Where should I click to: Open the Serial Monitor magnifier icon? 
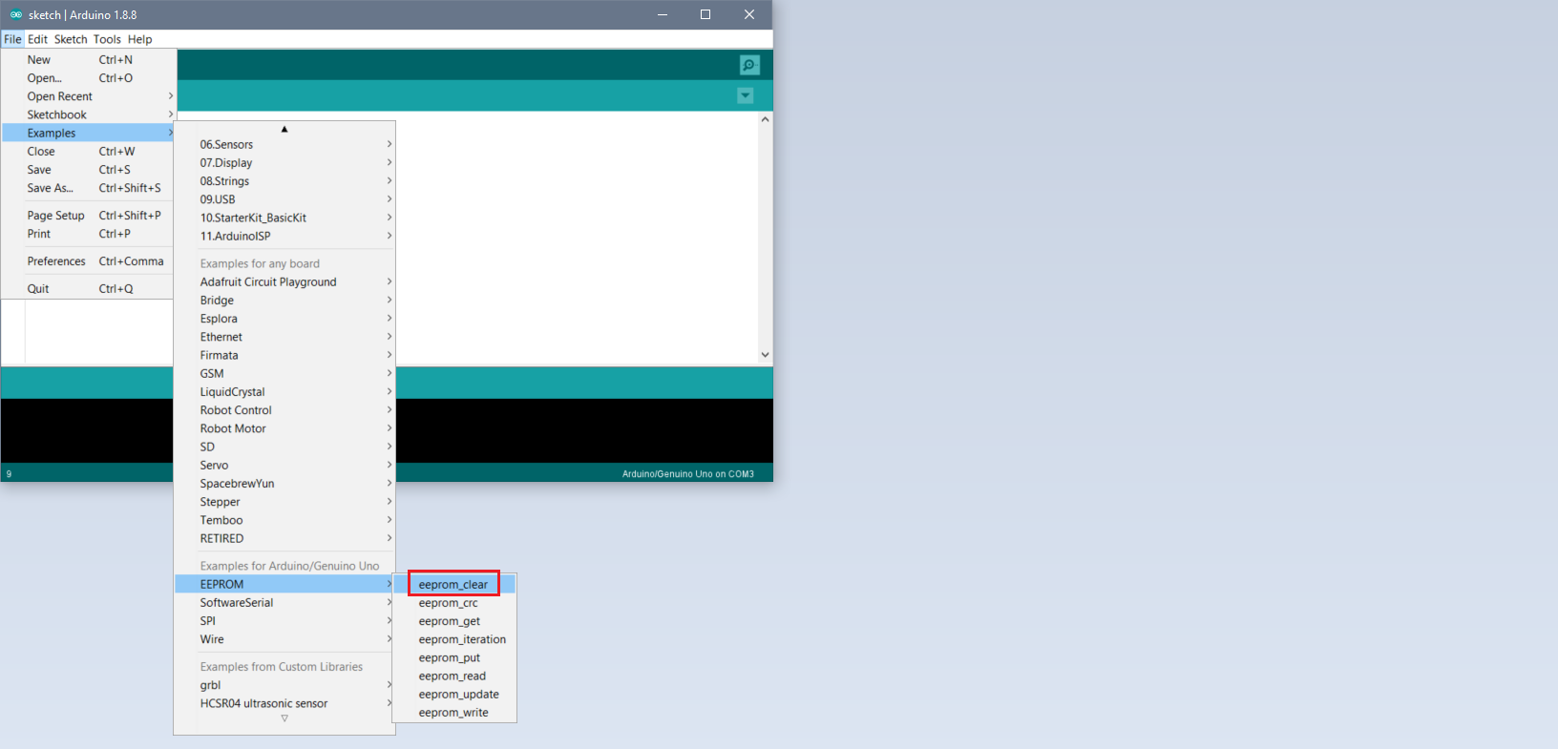(749, 65)
